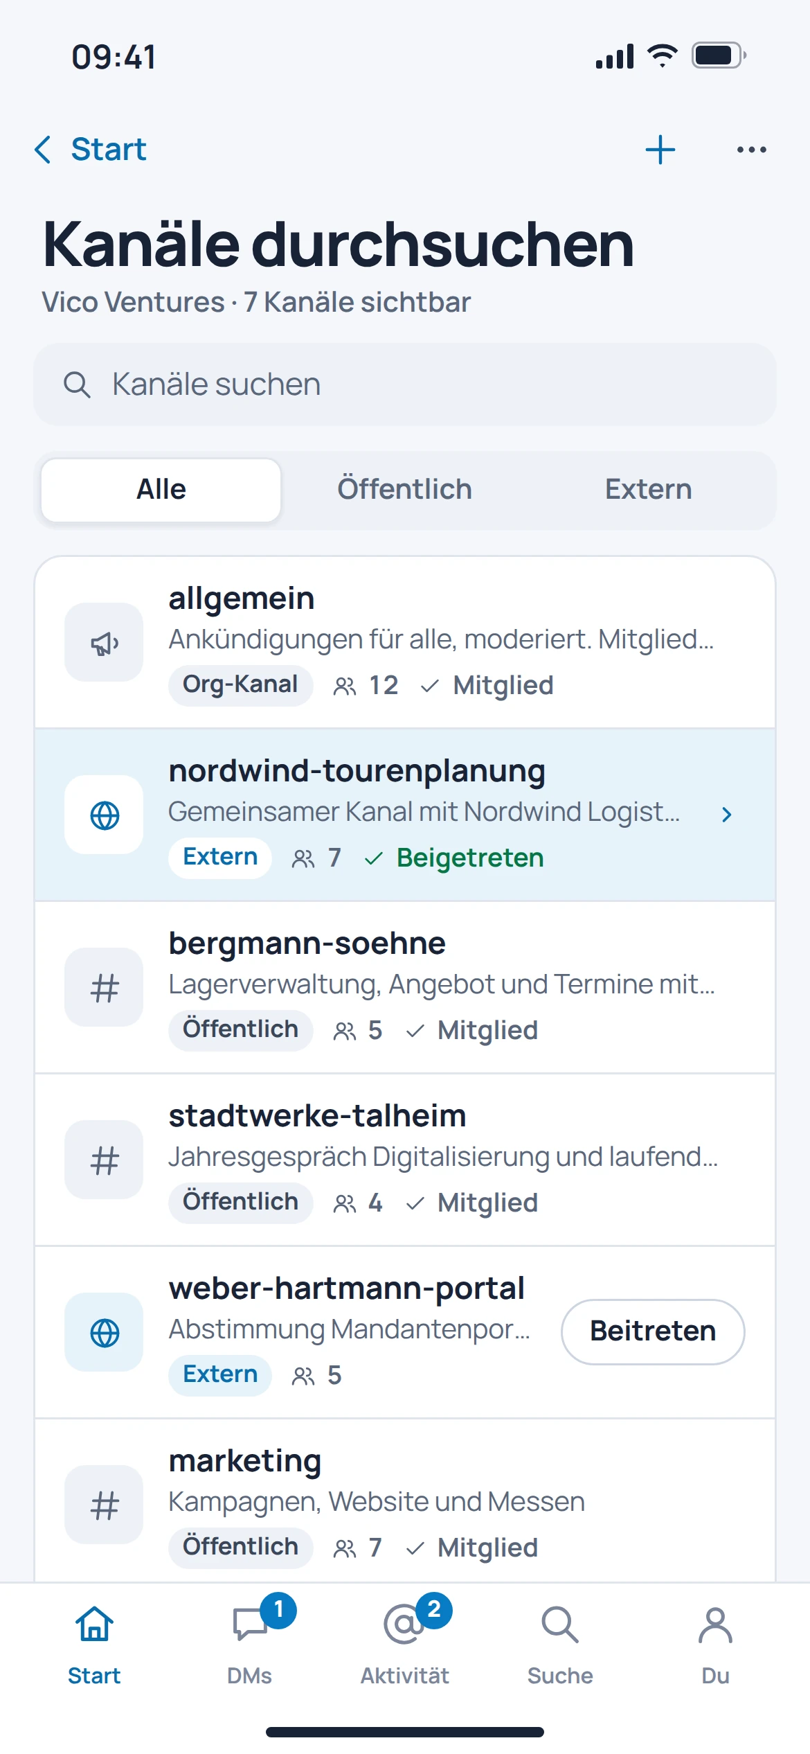Open the bergmann-soehne channel
This screenshot has height=1754, width=810.
click(x=405, y=987)
